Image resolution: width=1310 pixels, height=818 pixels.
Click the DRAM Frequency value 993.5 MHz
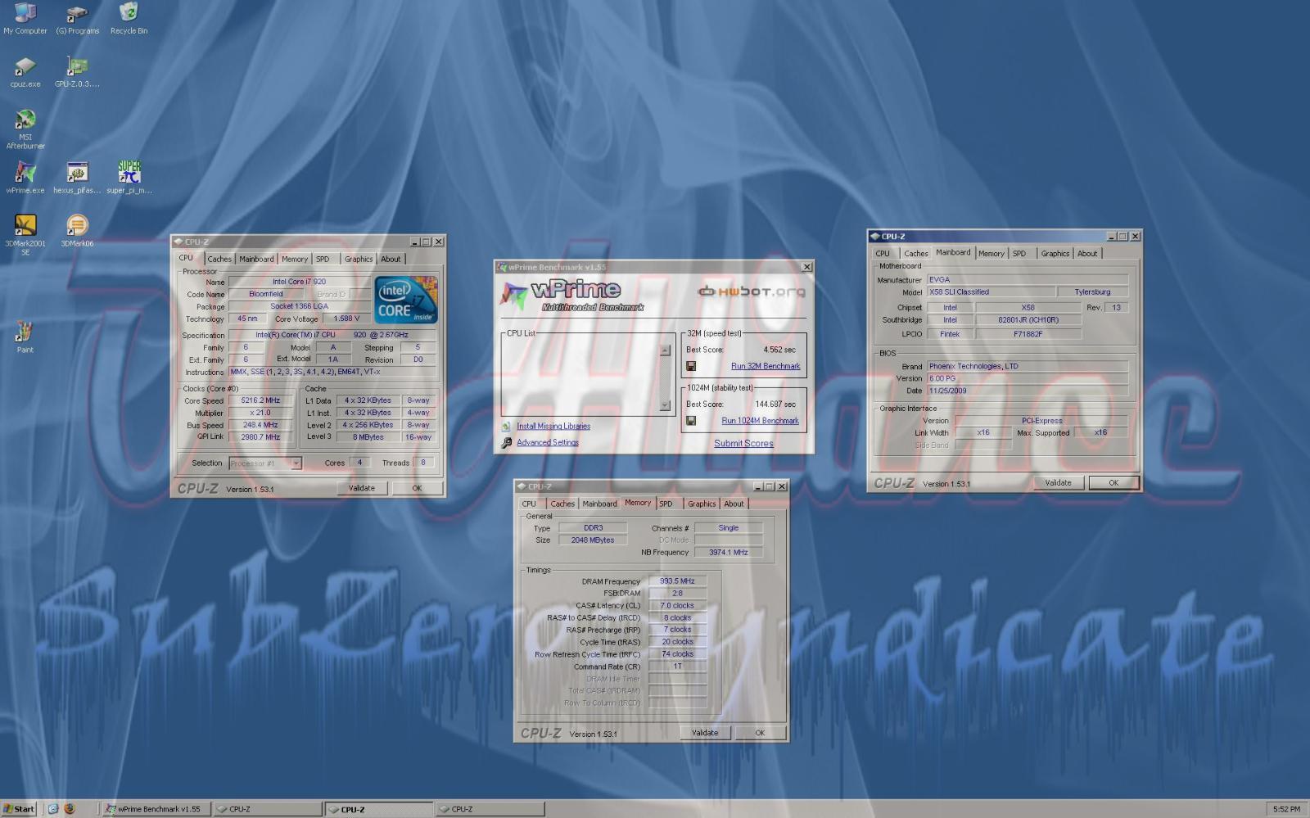677,581
